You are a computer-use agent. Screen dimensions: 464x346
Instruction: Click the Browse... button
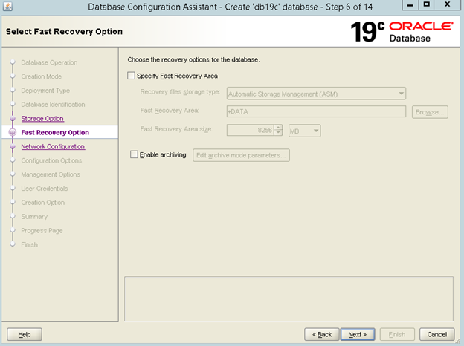(x=430, y=112)
